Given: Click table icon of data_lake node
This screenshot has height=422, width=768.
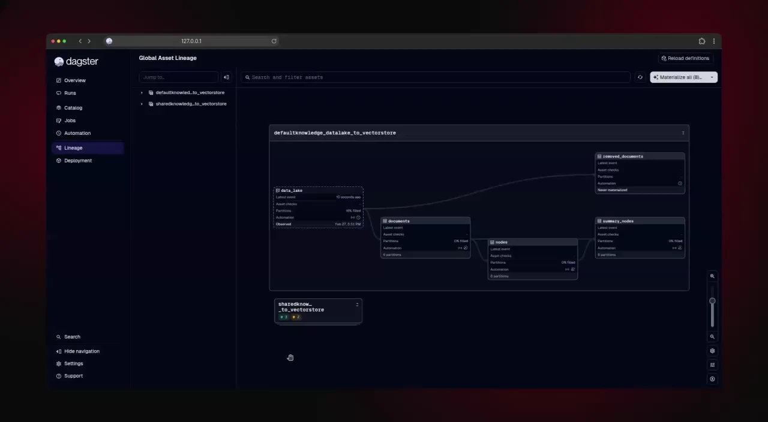Looking at the screenshot, I should click(278, 191).
